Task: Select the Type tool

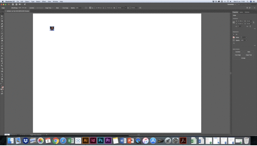Action: pos(2,29)
